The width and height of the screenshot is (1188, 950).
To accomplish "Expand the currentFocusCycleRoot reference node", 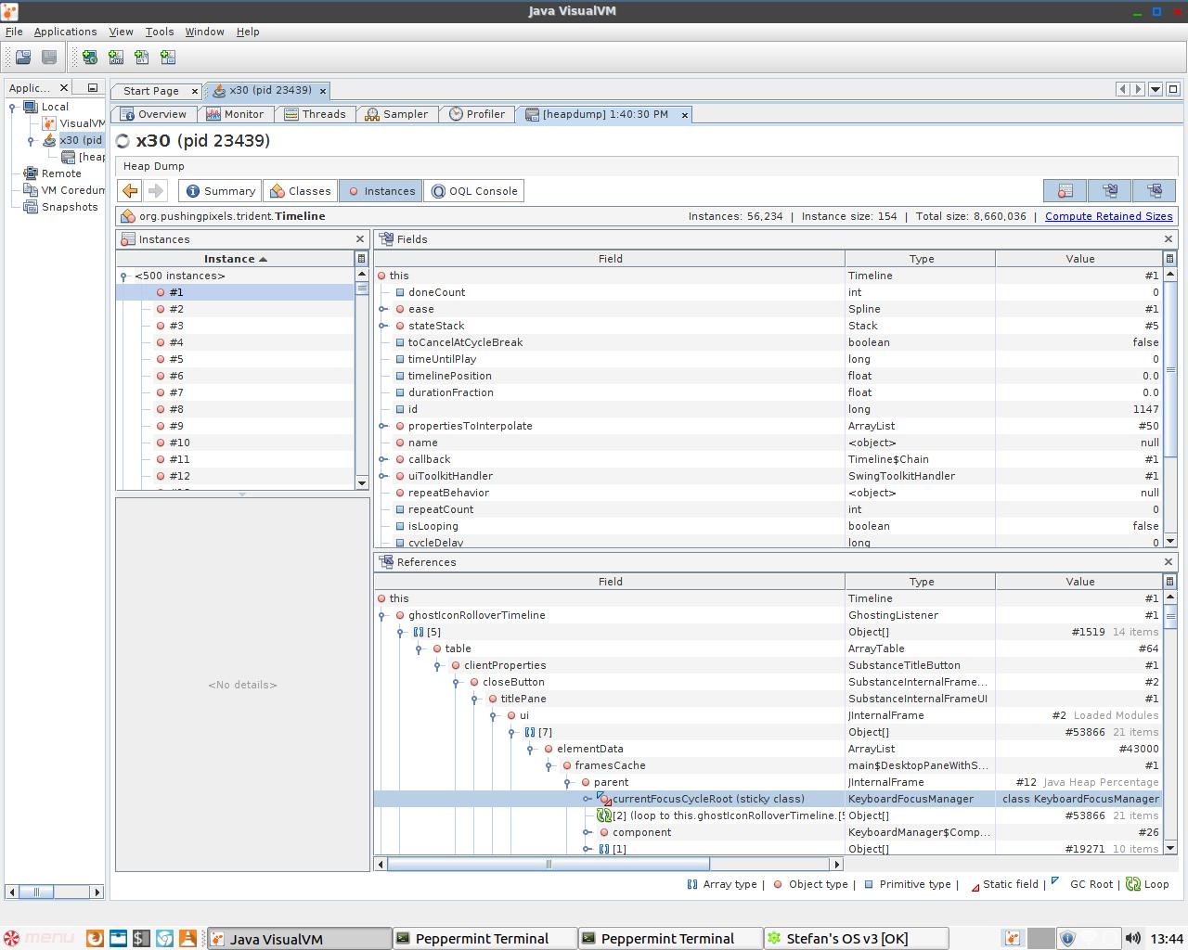I will (x=587, y=799).
